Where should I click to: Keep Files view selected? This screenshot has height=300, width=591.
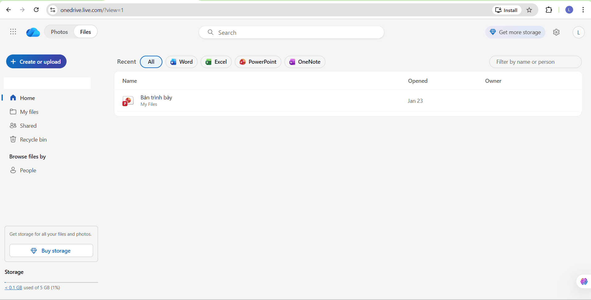pos(85,32)
